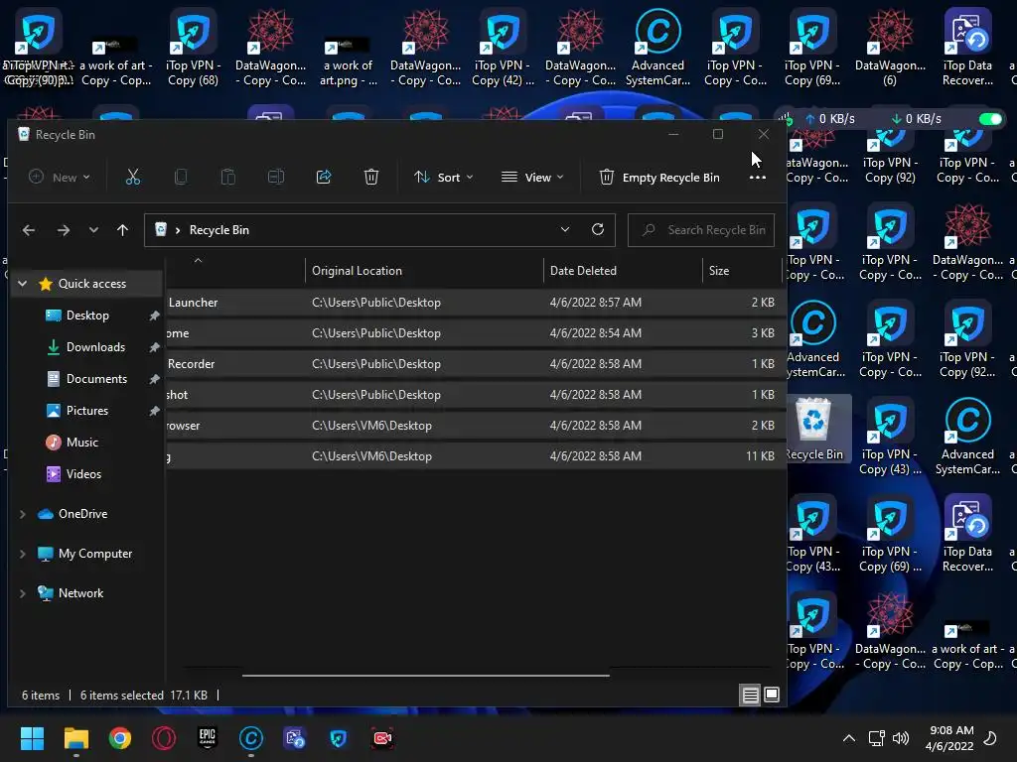Screen dimensions: 1017x762
Task: Open iTop Data Recovery taskbar icon
Action: (x=295, y=738)
